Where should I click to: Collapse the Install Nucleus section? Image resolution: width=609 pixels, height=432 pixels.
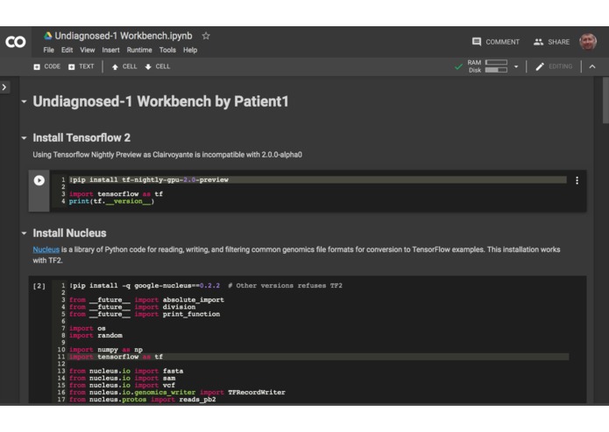click(24, 233)
